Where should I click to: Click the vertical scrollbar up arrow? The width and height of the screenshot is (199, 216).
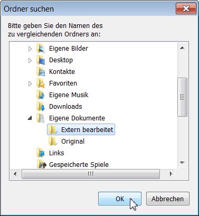(x=182, y=48)
